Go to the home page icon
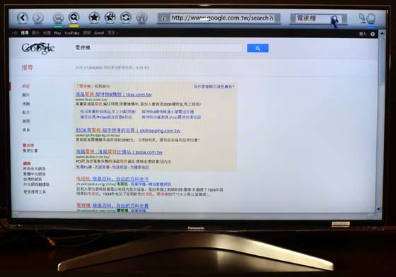 click(141, 18)
